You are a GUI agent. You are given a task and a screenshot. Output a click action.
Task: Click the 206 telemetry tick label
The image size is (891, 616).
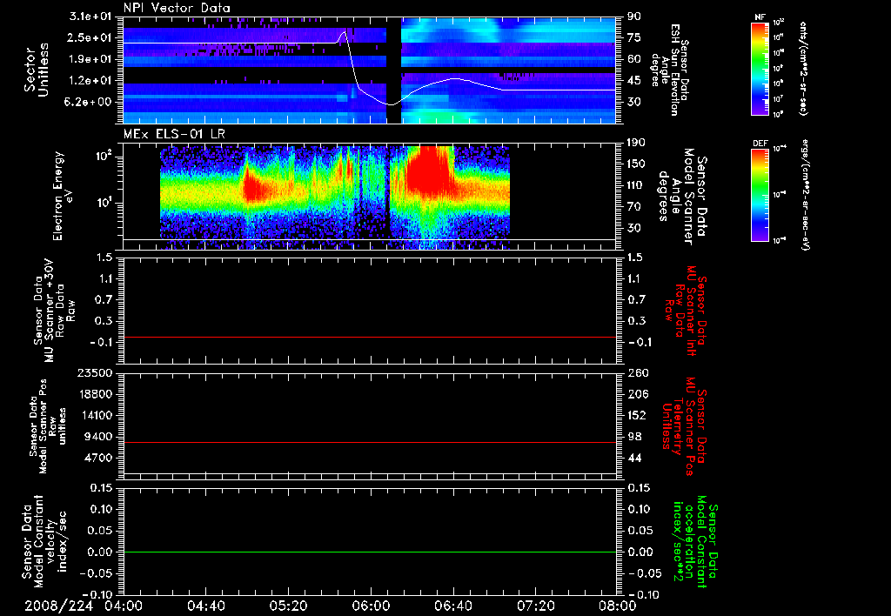pyautogui.click(x=636, y=394)
